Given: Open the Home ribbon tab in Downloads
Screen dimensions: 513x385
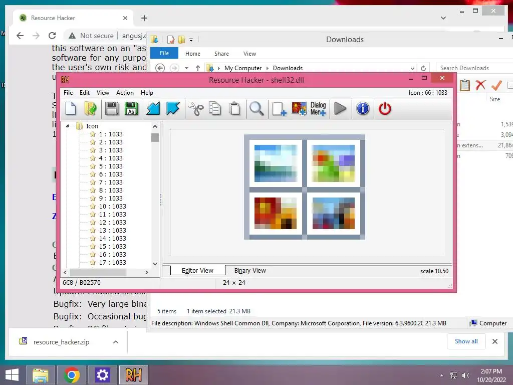Looking at the screenshot, I should coord(193,53).
